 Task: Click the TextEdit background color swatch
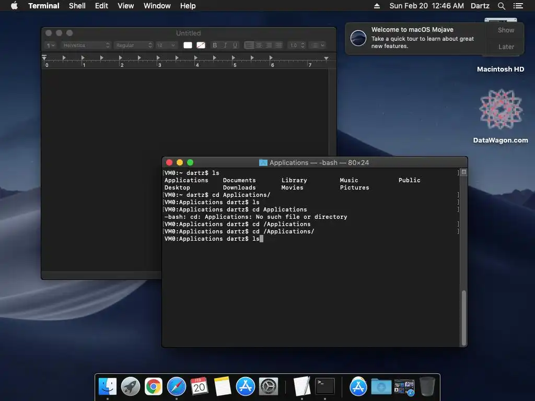(201, 45)
